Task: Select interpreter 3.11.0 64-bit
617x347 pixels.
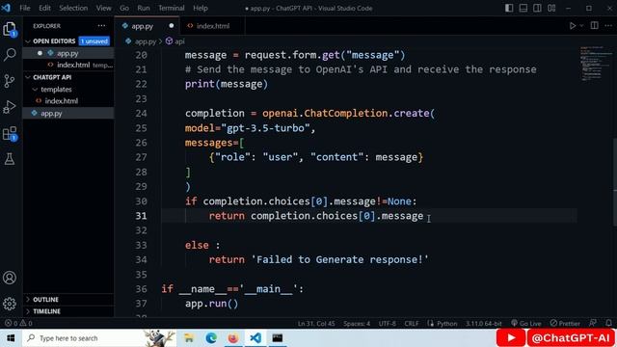Action: pyautogui.click(x=484, y=324)
